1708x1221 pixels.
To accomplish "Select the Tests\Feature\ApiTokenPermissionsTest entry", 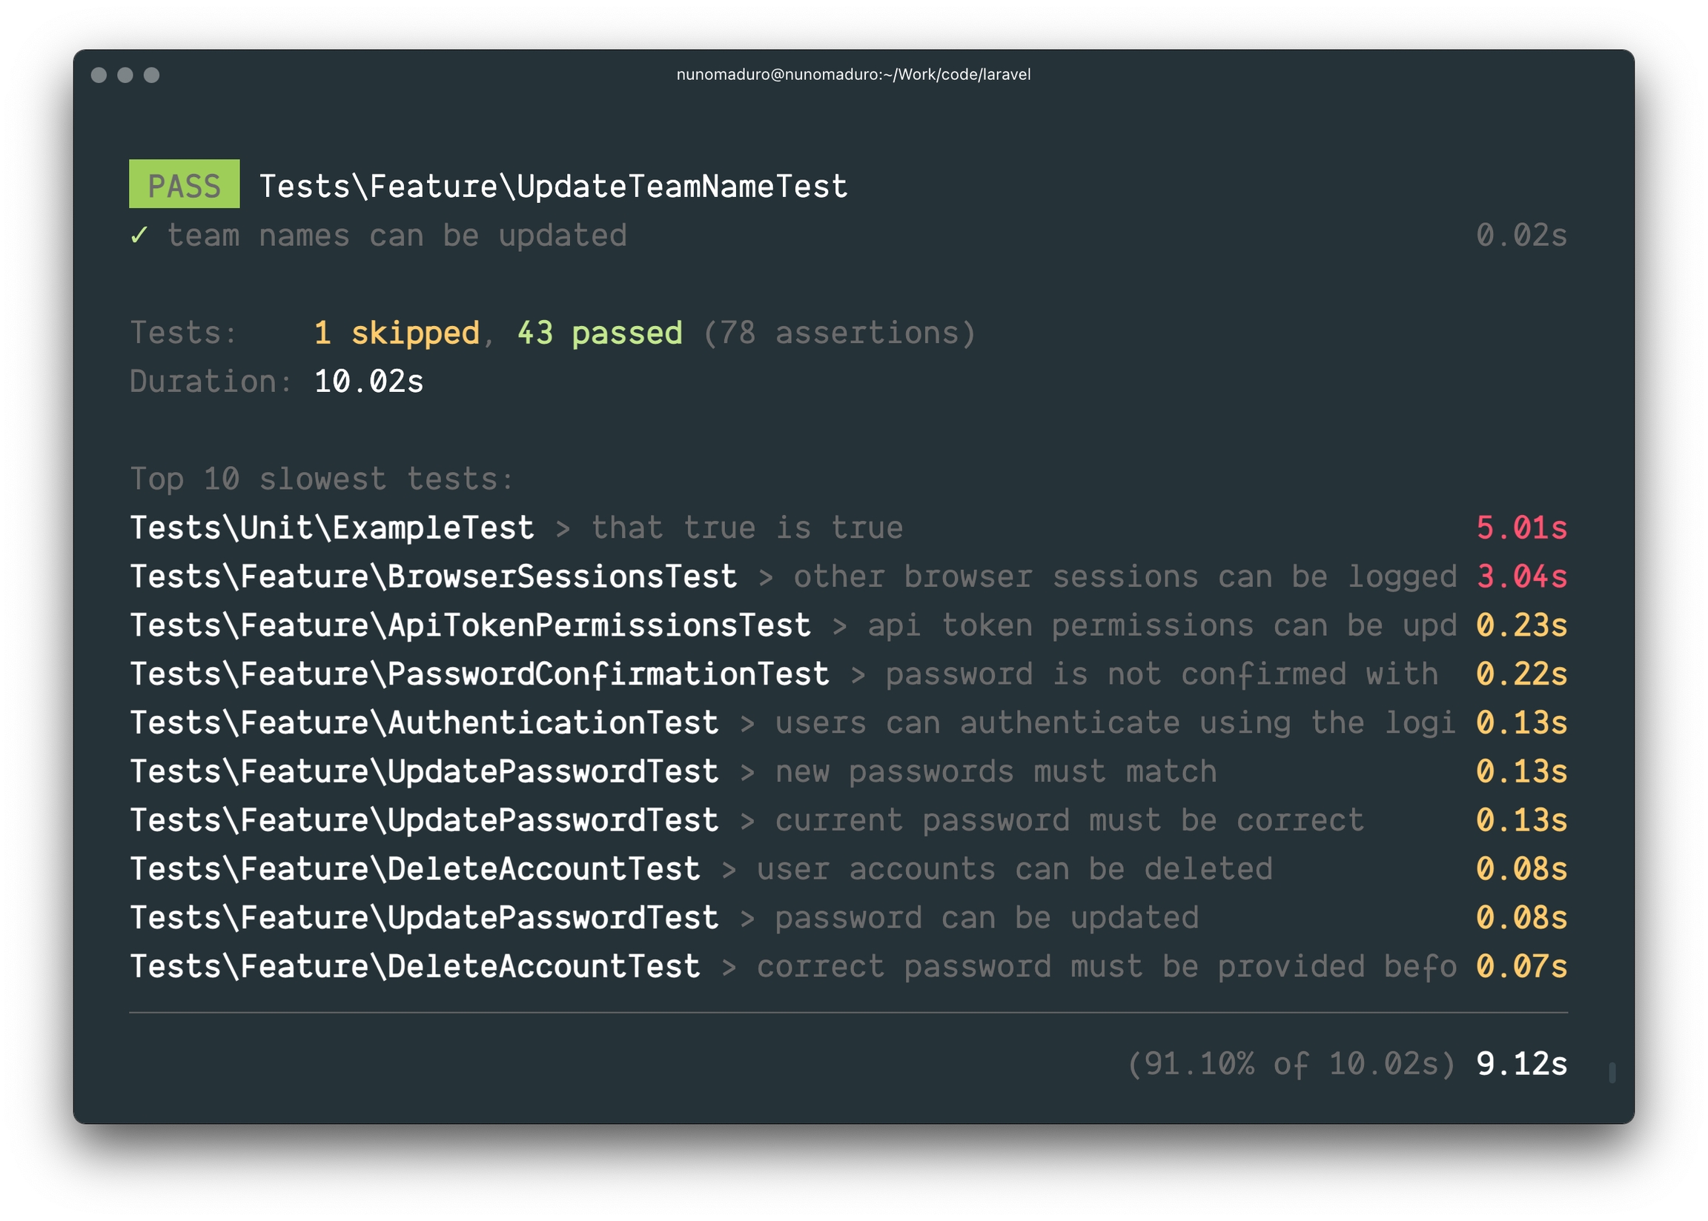I will [470, 625].
